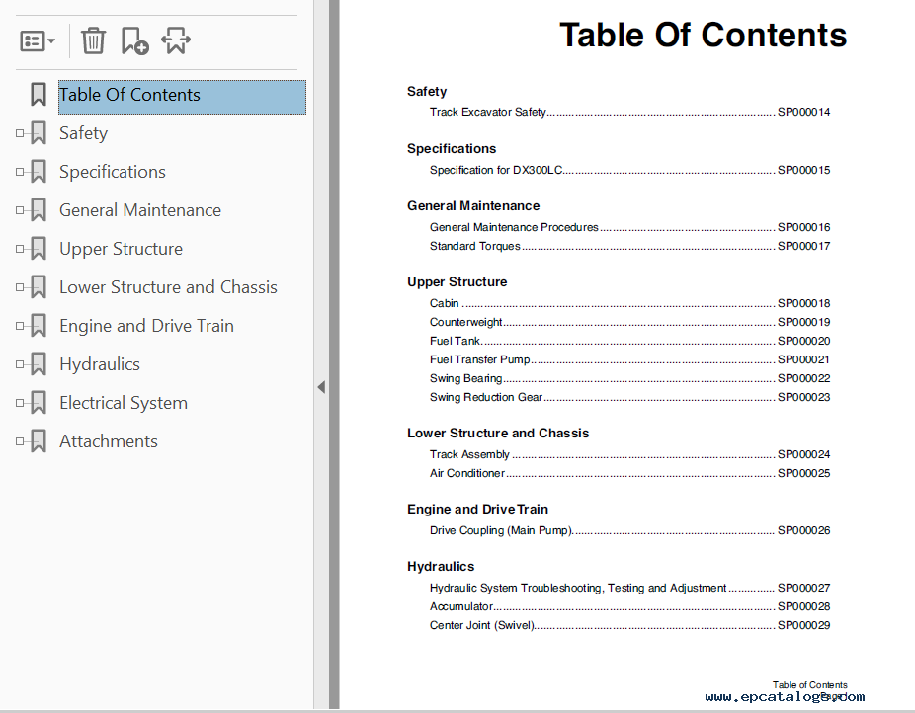Expand the Upper Structure bookmark node
This screenshot has height=713, width=915.
[x=20, y=249]
